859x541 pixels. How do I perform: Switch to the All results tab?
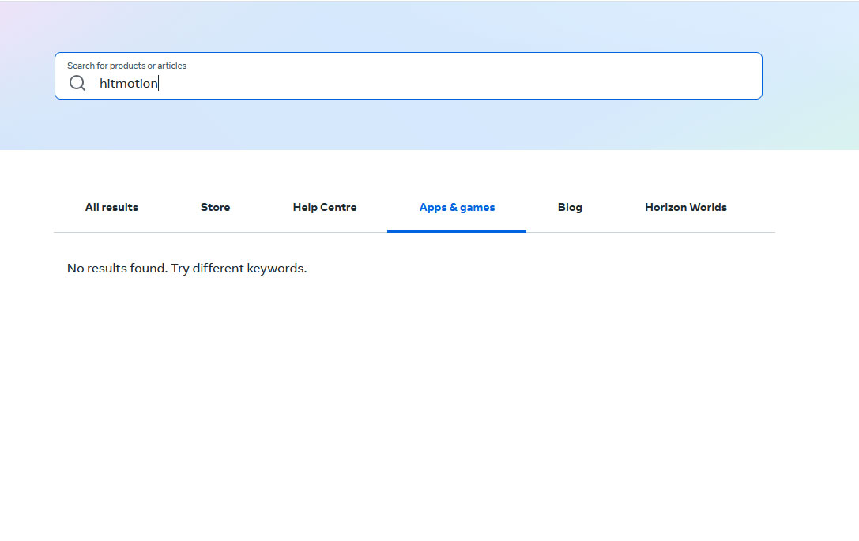click(x=111, y=208)
